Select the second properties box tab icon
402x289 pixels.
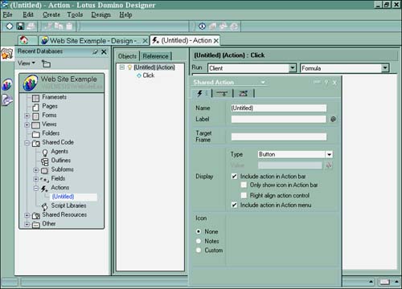pos(222,93)
